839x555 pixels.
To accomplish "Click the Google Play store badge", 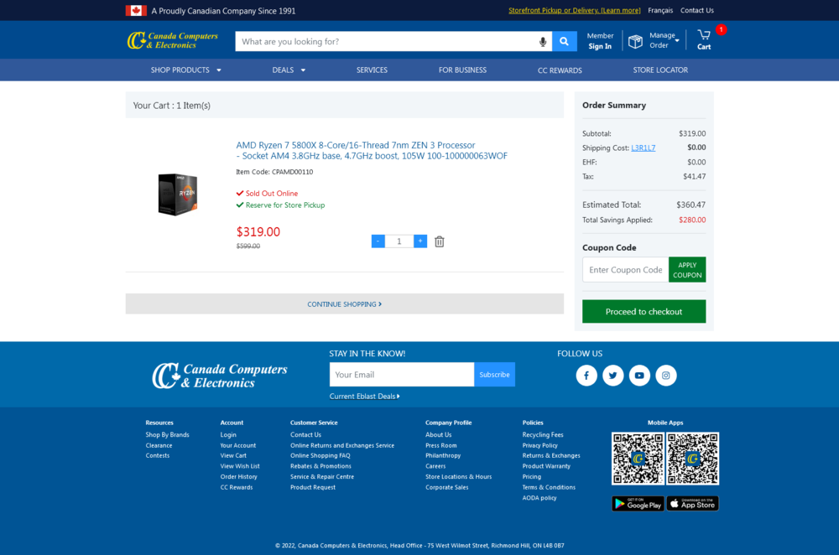I will (x=638, y=504).
